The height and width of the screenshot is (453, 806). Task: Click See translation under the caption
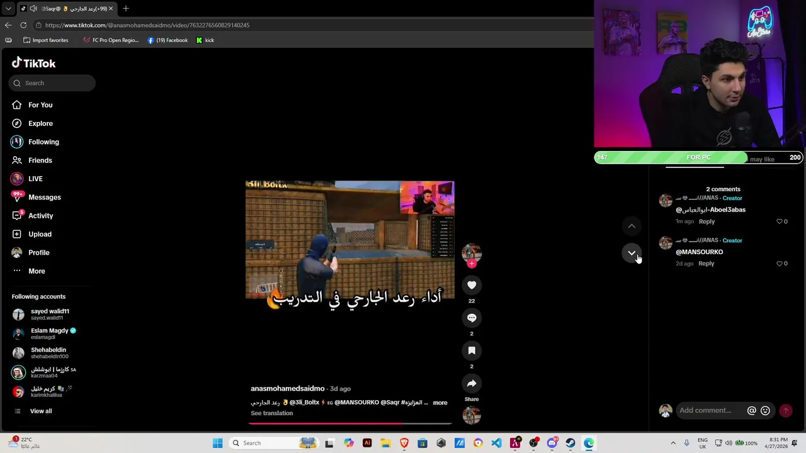271,413
